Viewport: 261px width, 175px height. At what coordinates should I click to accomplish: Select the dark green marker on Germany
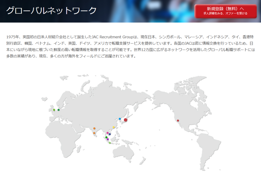coord(59,110)
